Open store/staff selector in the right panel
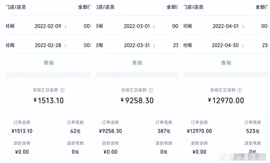This screenshot has width=270, height=163. [x=262, y=7]
